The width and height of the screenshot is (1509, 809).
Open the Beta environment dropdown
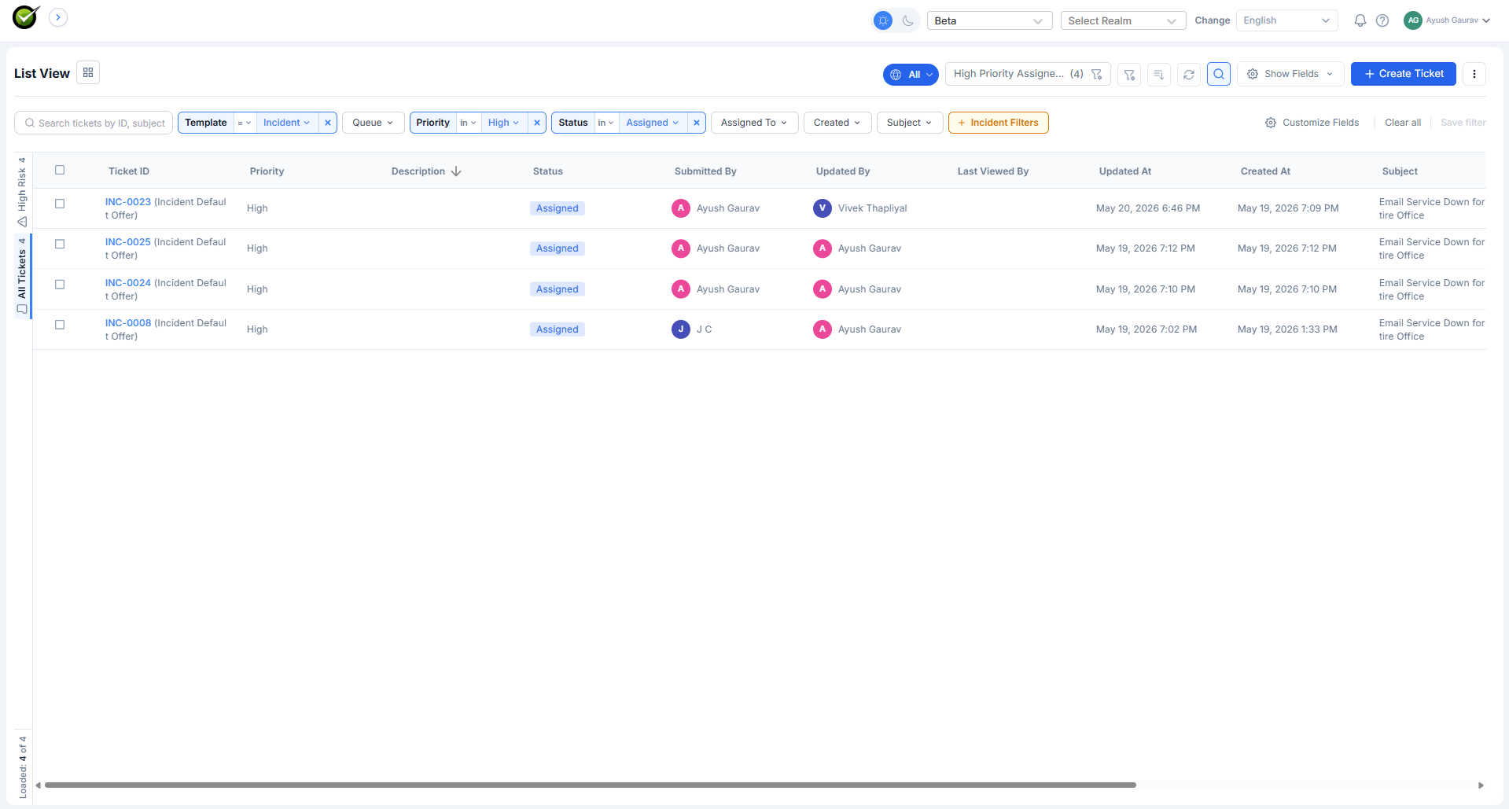point(989,20)
